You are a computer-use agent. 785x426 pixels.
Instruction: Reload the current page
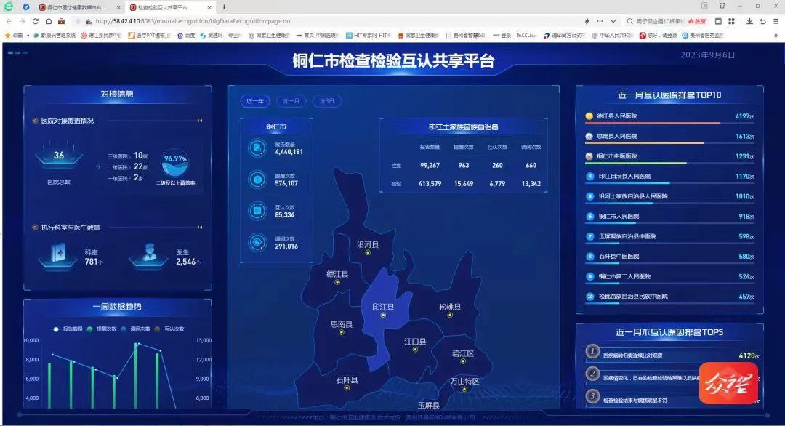coord(35,21)
